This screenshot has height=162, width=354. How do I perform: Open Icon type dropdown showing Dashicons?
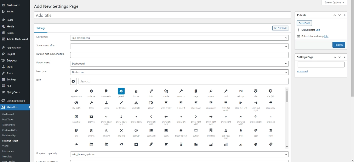179,72
